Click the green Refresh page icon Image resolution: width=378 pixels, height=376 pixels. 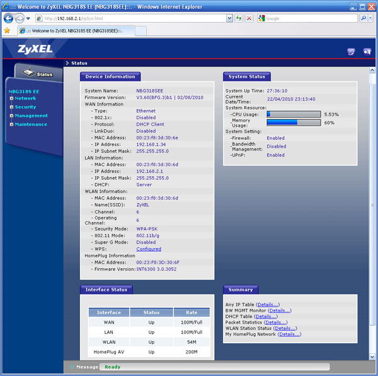(239, 18)
